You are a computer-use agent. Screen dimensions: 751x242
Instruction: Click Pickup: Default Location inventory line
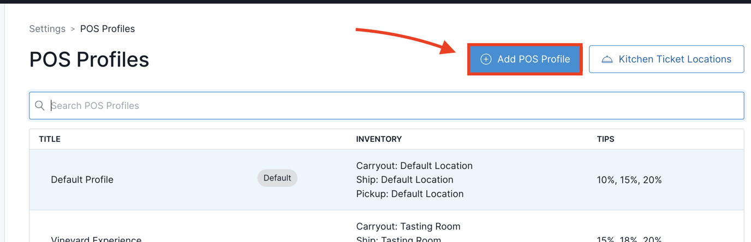point(410,193)
